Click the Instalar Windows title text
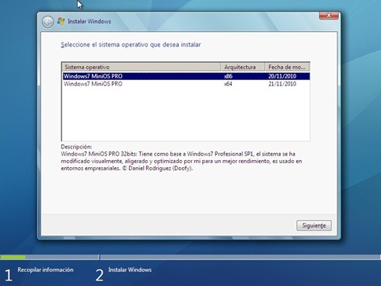This screenshot has height=286, width=381. [89, 21]
